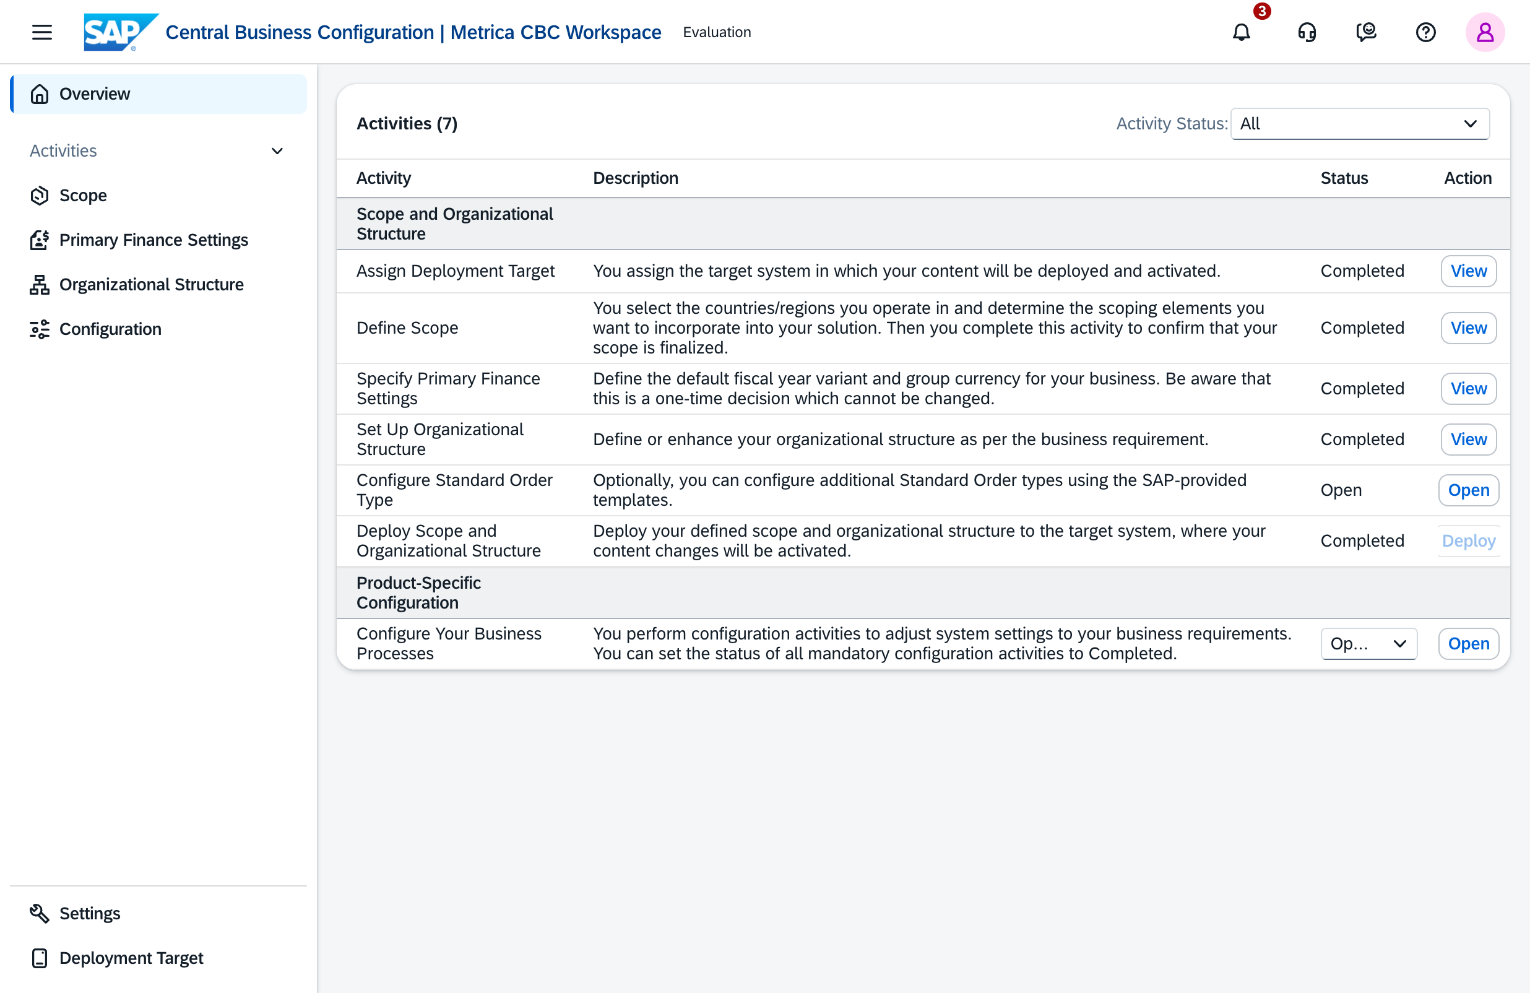Click Deploy for Scope and Organizational Structure

(1468, 541)
